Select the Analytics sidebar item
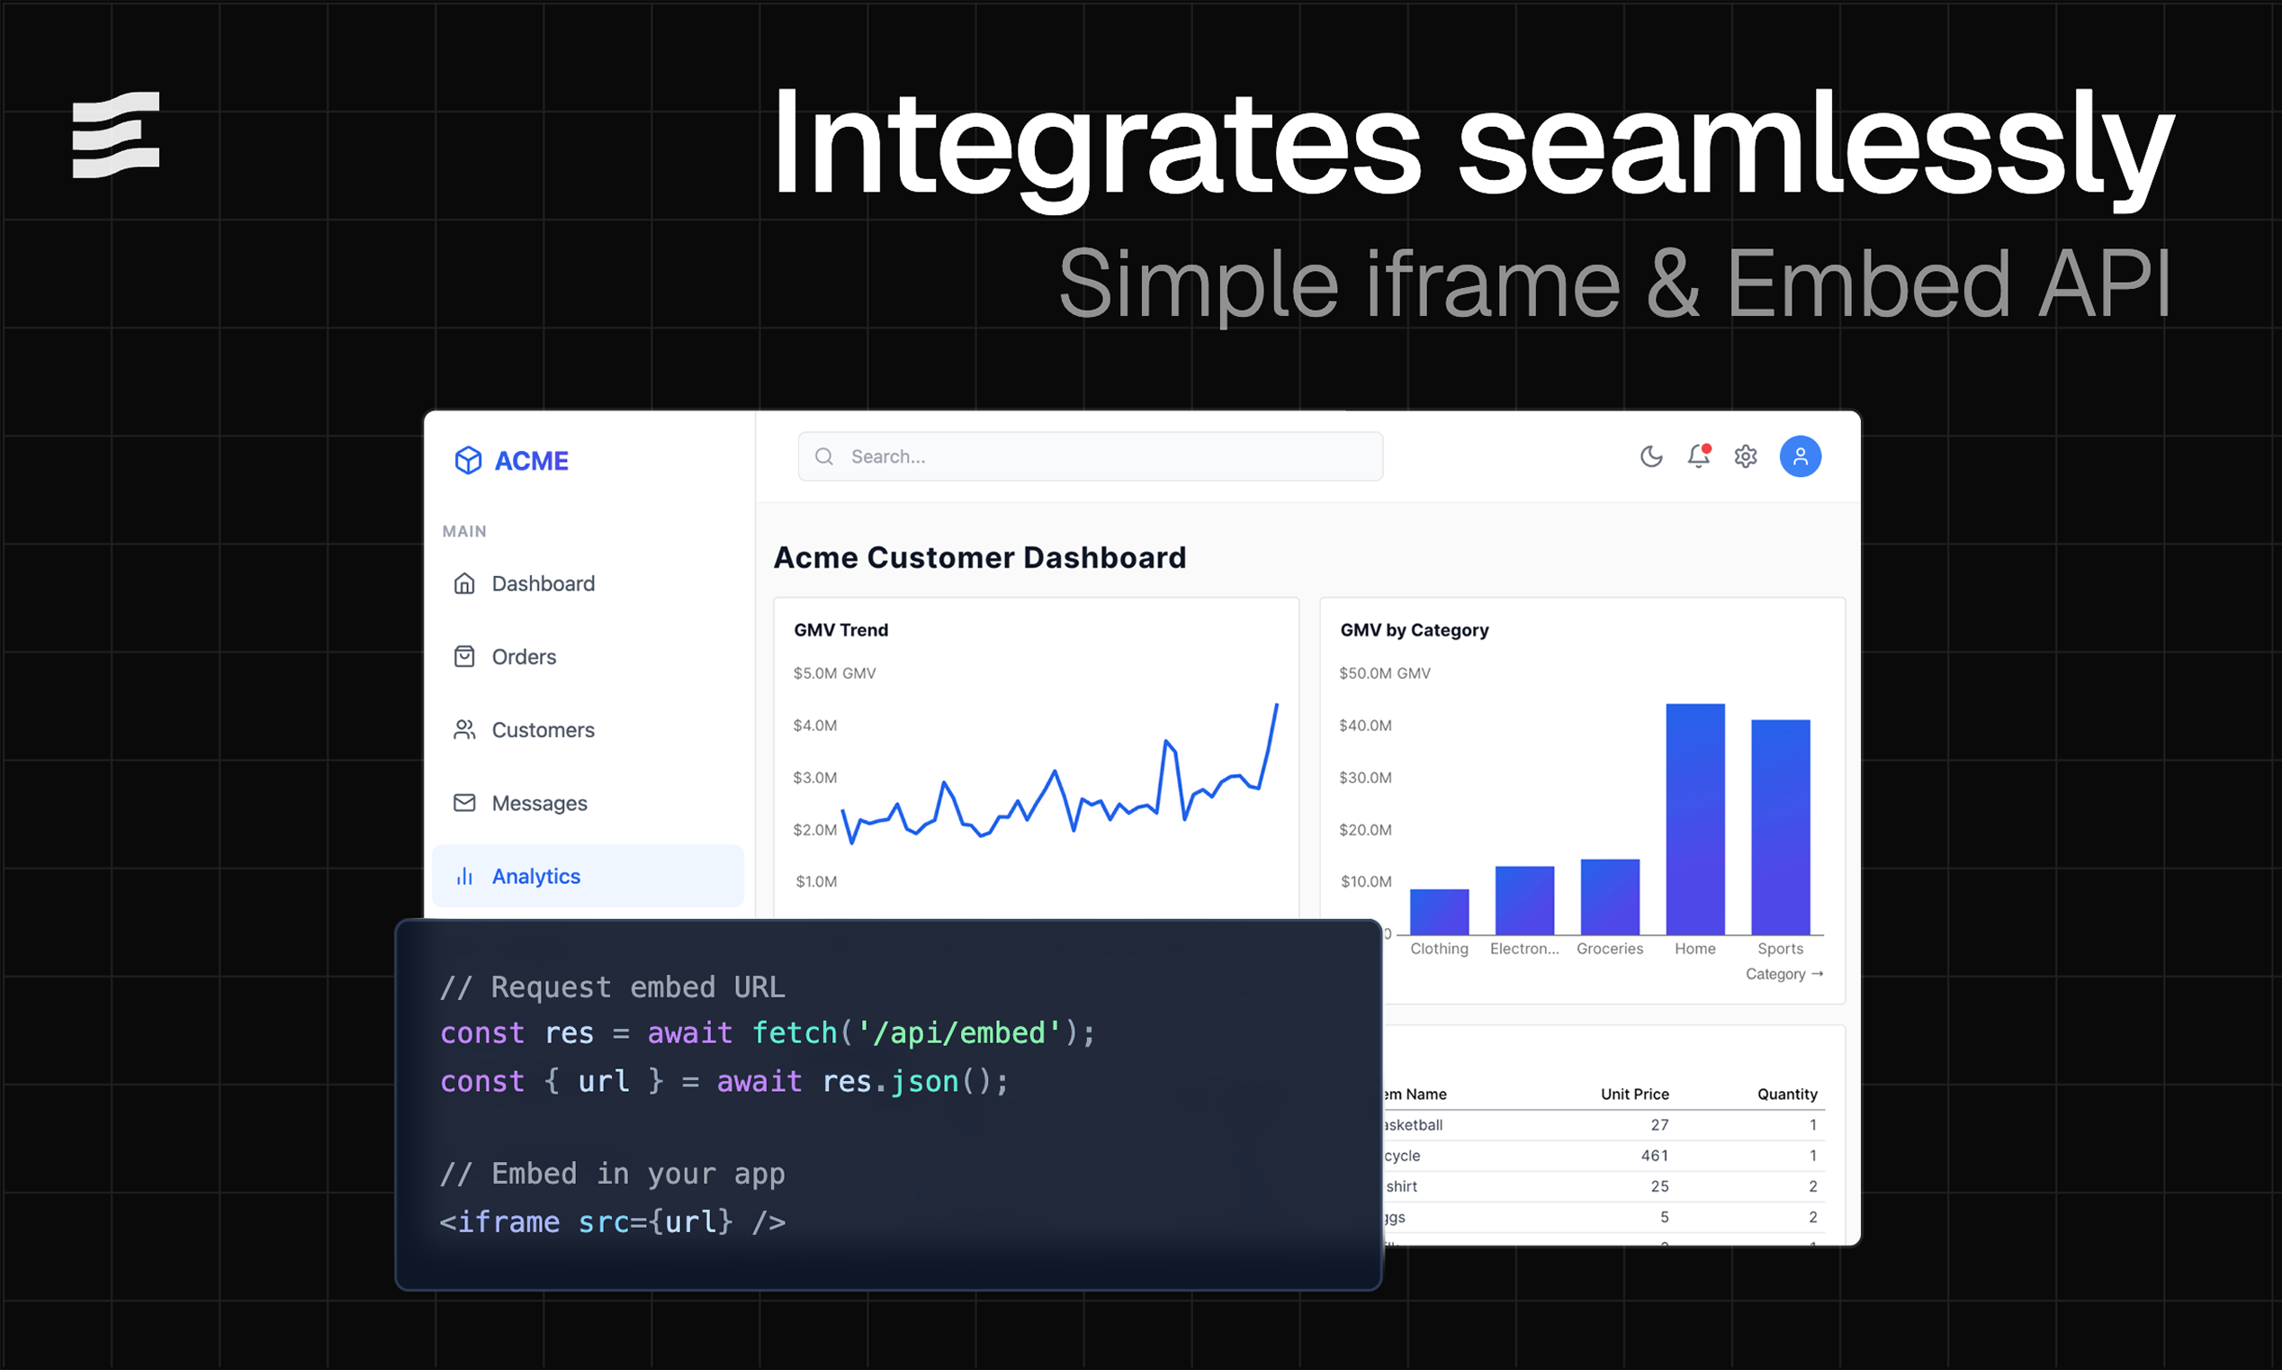 [x=535, y=876]
